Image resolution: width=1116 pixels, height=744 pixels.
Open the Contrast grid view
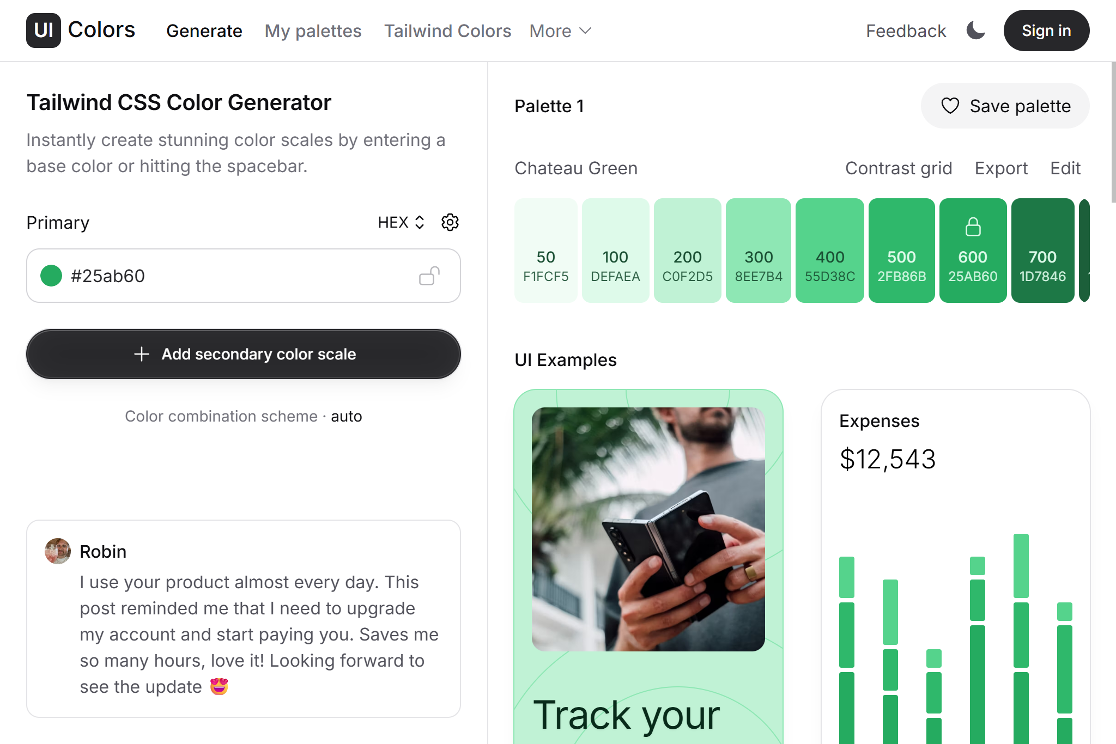[x=899, y=168]
